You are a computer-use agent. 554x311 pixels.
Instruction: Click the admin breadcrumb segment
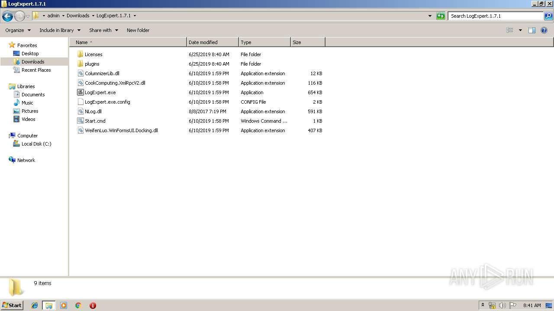[x=53, y=16]
